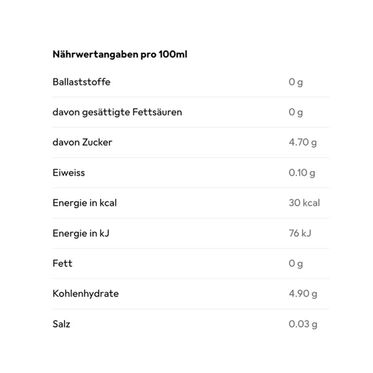Click the Zucker value 4.70 g

coord(303,143)
